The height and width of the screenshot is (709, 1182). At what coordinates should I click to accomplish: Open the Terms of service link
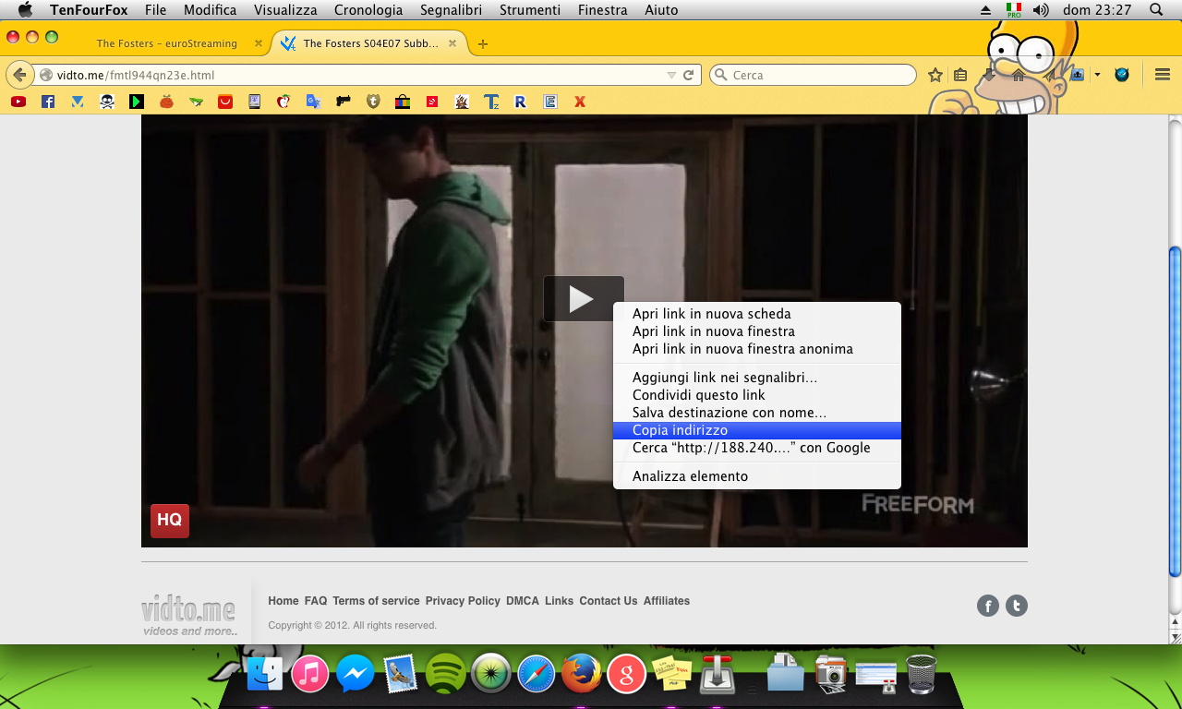tap(376, 601)
